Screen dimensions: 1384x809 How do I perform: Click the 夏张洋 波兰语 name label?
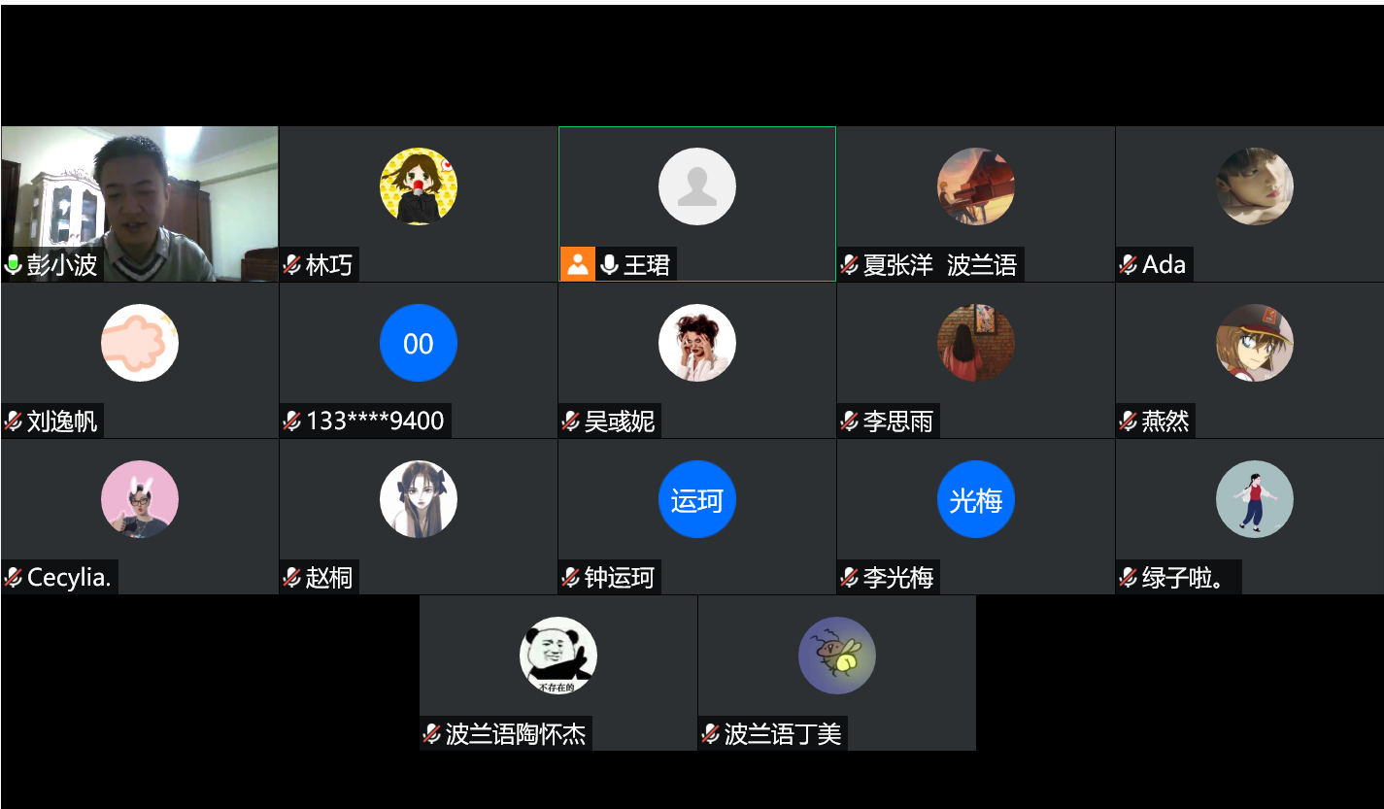tap(940, 265)
